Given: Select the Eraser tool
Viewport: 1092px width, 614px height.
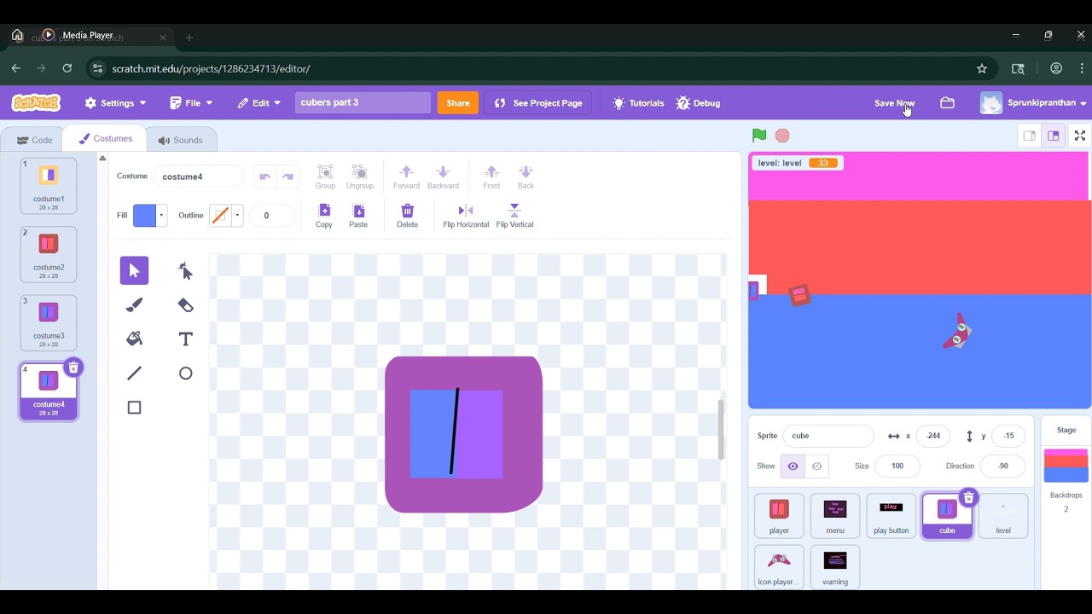Looking at the screenshot, I should (x=185, y=304).
